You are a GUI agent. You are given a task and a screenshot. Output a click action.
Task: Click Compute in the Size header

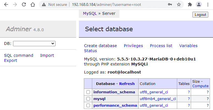(201, 86)
